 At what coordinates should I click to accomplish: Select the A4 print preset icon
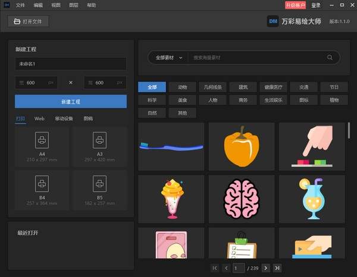click(42, 140)
